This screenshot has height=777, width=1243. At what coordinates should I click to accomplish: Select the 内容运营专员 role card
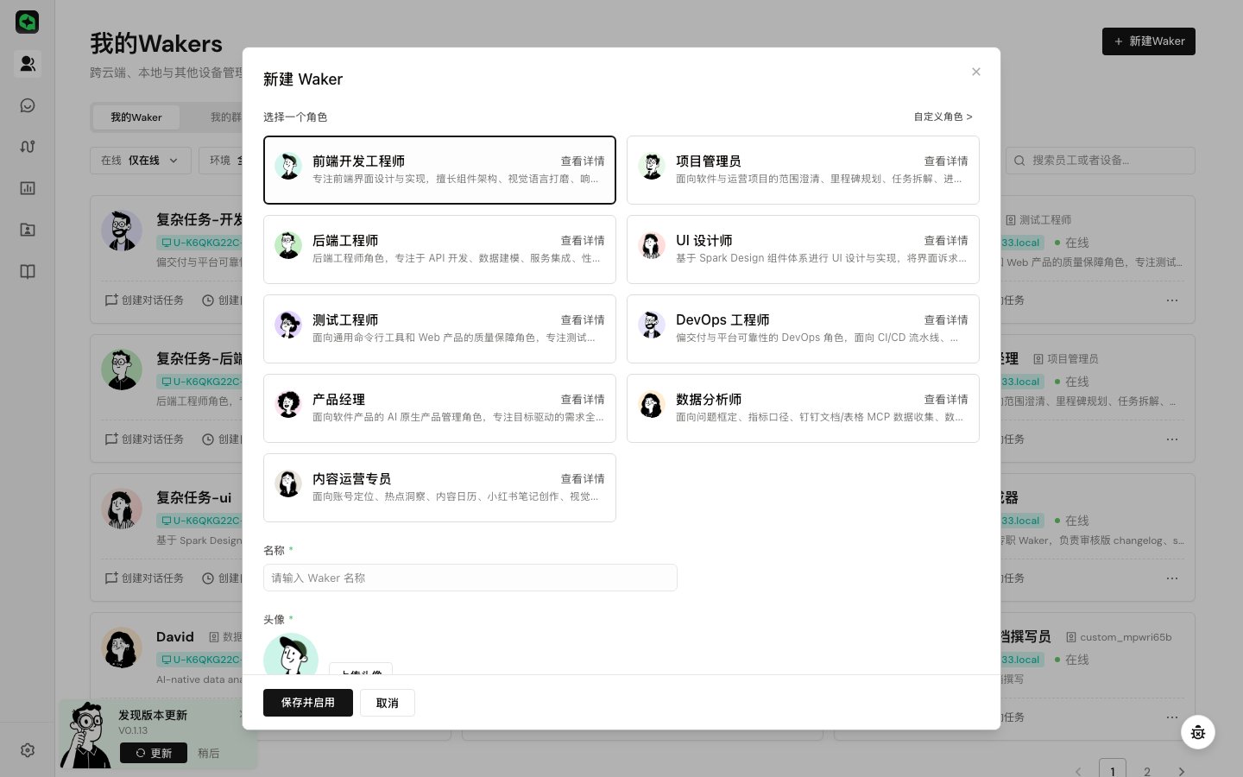(x=439, y=488)
